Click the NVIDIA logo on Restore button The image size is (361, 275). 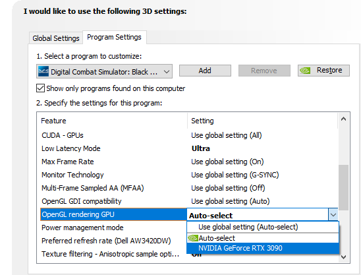[305, 71]
